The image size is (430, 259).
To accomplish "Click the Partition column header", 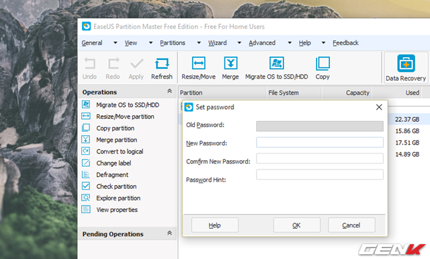I will click(x=222, y=93).
